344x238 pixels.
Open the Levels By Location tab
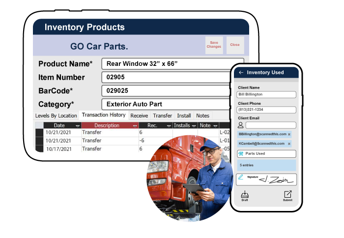[x=56, y=116]
